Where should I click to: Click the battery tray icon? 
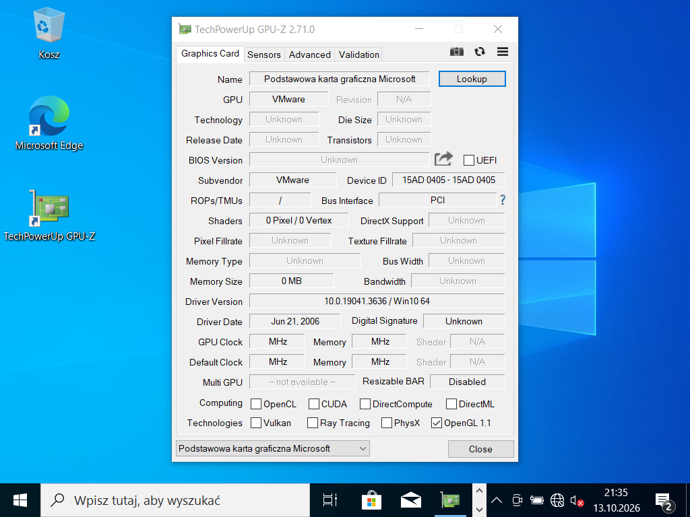[x=537, y=500]
